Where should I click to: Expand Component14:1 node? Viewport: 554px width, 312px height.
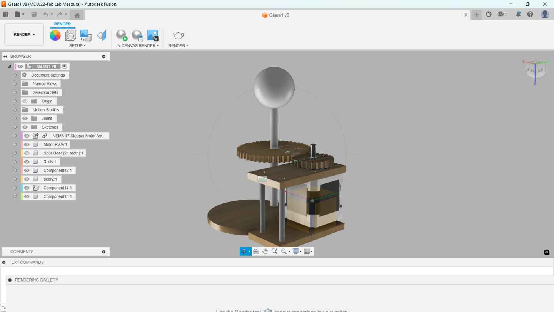point(16,188)
